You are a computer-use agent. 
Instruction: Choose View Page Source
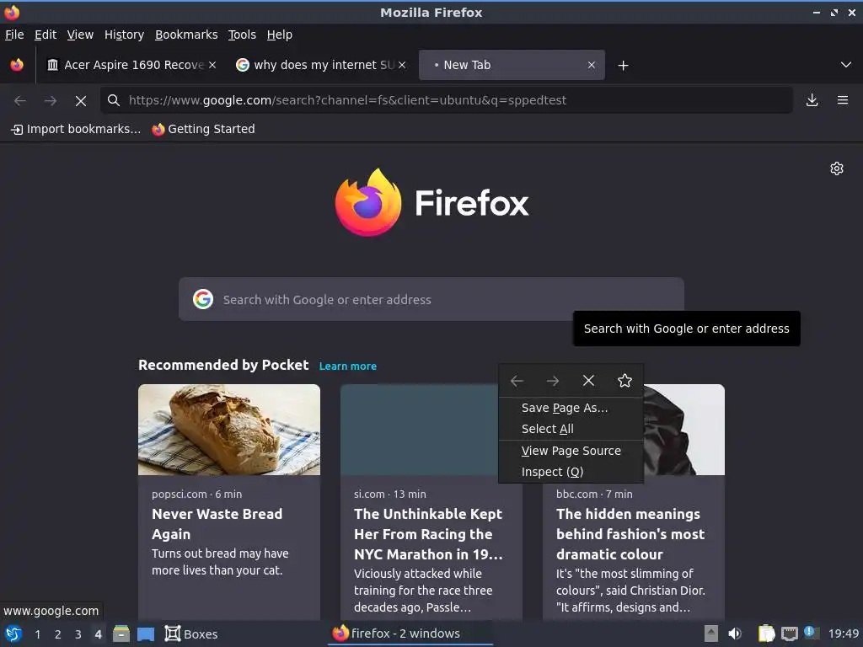(571, 451)
